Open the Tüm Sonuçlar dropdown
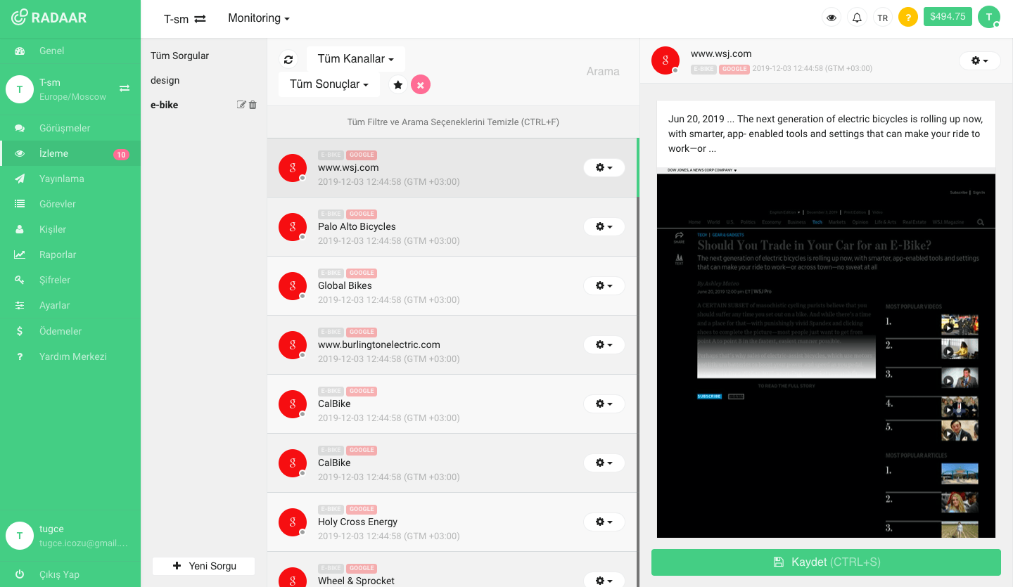 329,84
